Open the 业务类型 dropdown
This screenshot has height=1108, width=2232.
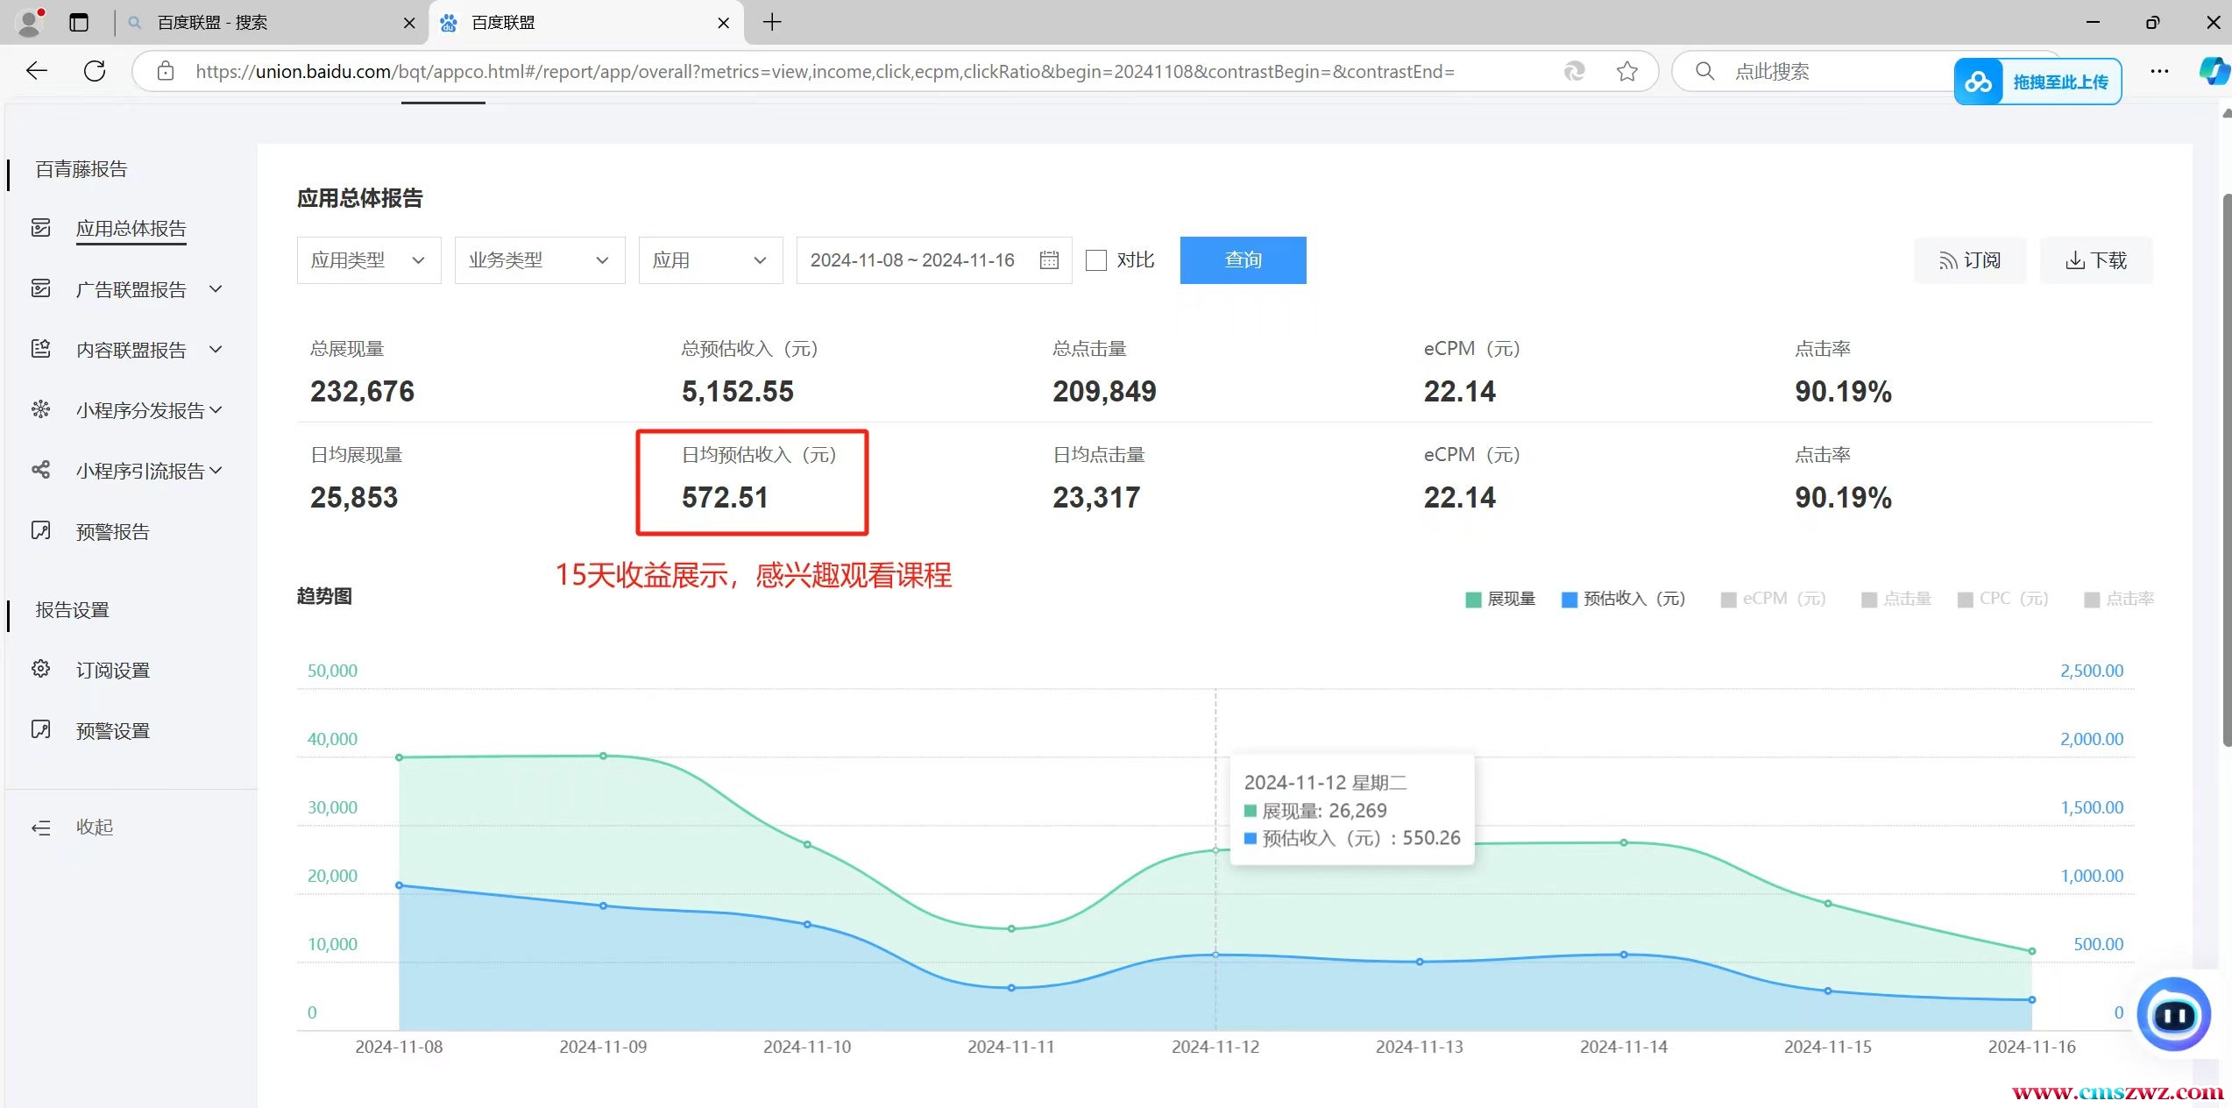click(x=540, y=260)
